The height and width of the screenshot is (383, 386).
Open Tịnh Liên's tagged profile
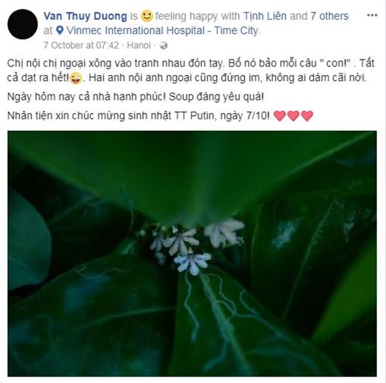(265, 16)
